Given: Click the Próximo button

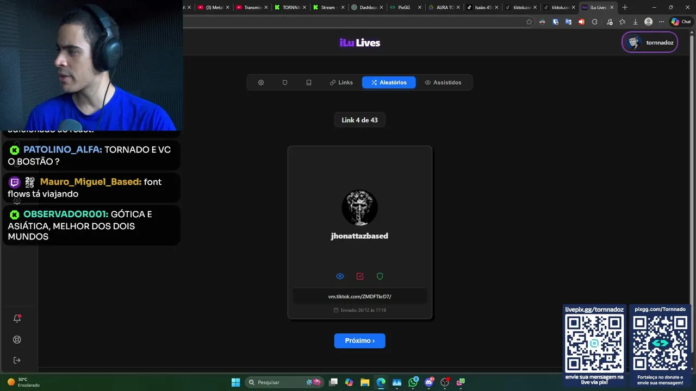Looking at the screenshot, I should point(359,340).
